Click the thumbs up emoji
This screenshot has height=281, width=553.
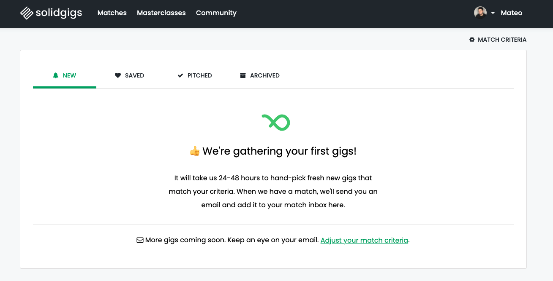[x=194, y=151]
